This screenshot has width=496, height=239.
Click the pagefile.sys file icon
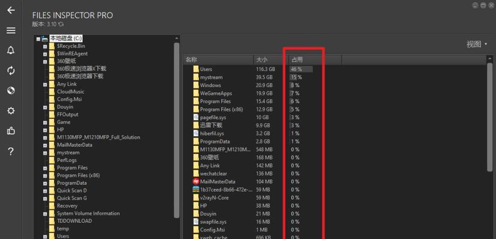click(196, 118)
